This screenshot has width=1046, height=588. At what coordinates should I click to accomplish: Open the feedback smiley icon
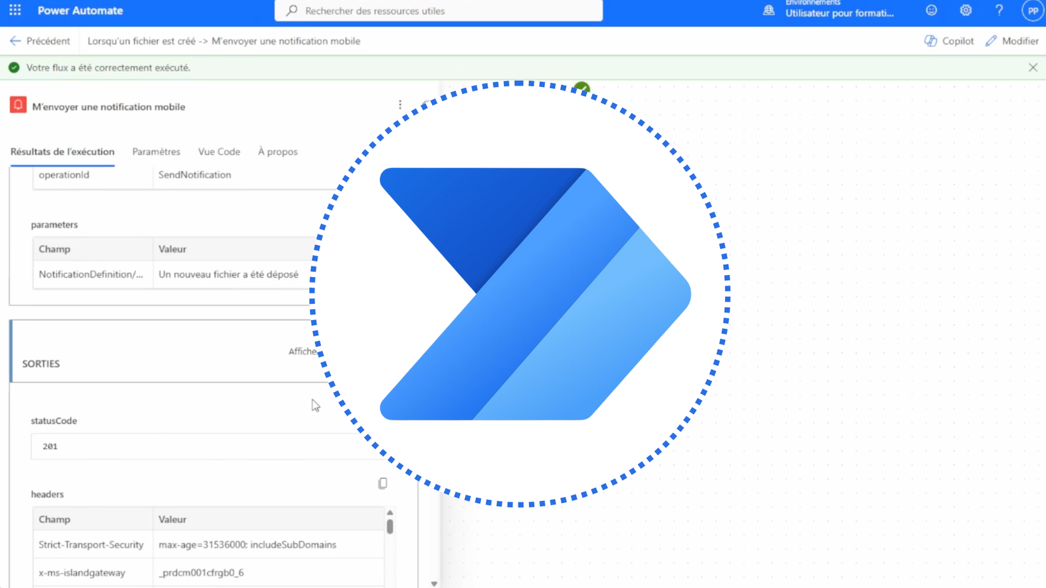pos(932,10)
